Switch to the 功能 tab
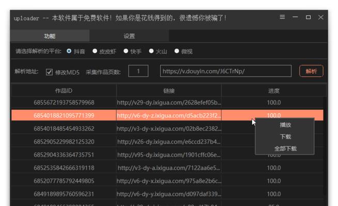The image size is (338, 206). point(50,36)
